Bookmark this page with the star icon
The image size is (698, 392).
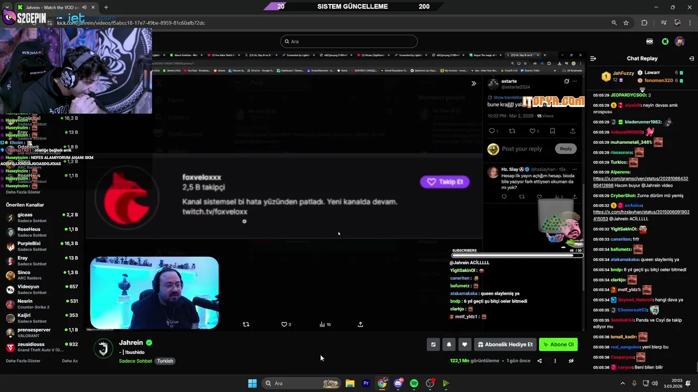pyautogui.click(x=626, y=23)
